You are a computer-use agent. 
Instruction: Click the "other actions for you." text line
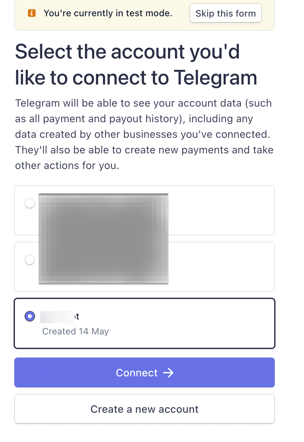[x=67, y=166]
